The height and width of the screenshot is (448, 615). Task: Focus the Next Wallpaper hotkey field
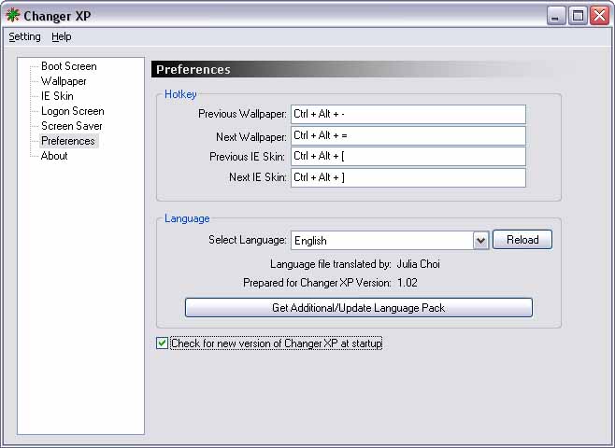point(408,135)
